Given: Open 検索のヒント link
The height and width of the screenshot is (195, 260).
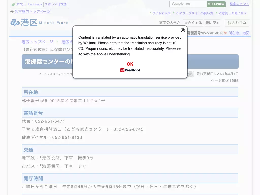Looking at the screenshot, I should pyautogui.click(x=239, y=4).
